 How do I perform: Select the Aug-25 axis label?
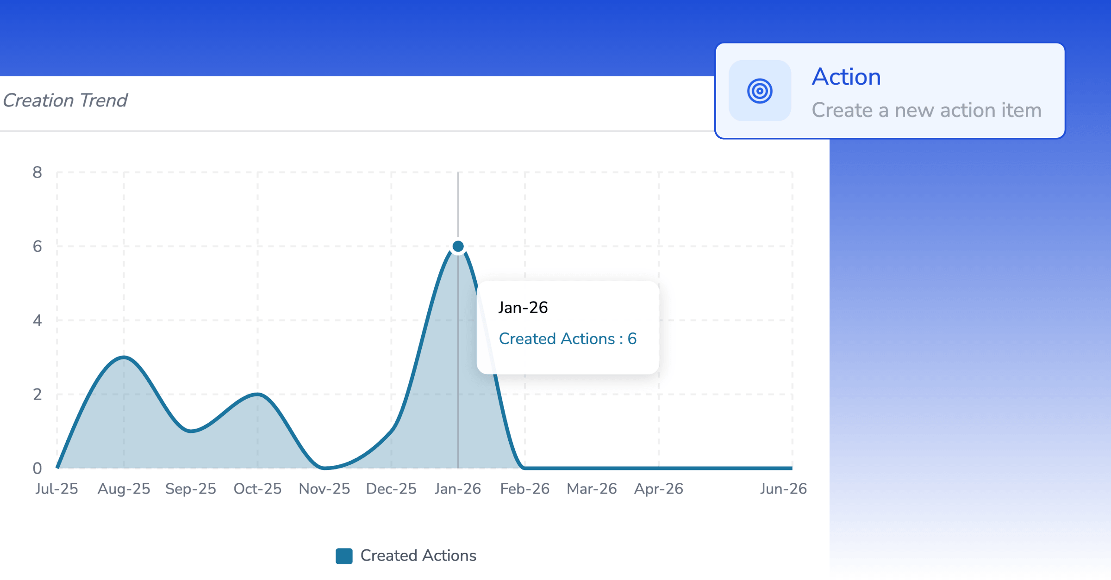[124, 489]
